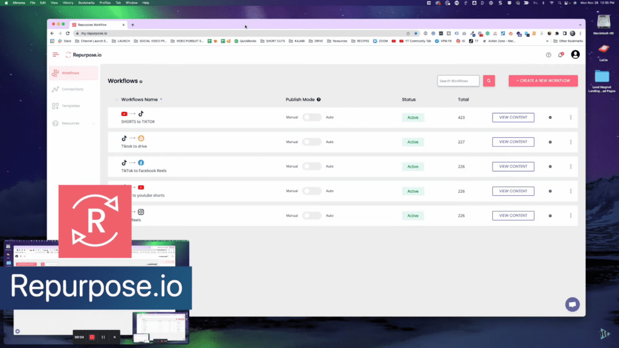The image size is (619, 348).
Task: Open three-dot menu for Instagram Reels workflow
Action: click(x=571, y=216)
